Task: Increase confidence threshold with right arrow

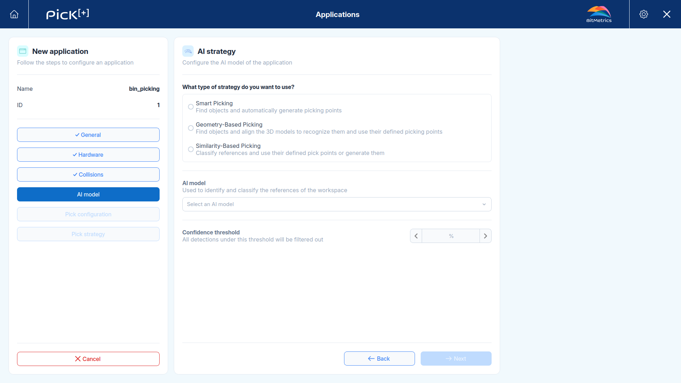Action: tap(486, 236)
